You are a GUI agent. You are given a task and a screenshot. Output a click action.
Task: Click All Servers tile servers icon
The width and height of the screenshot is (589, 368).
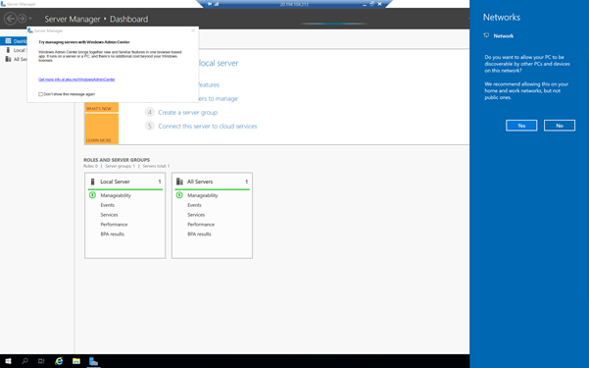(179, 182)
